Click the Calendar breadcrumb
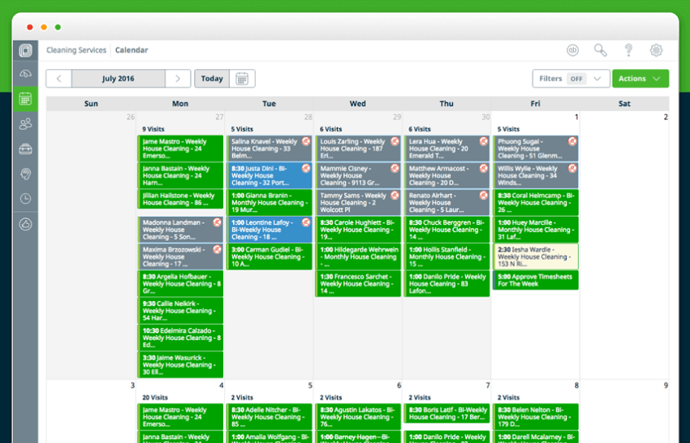690x443 pixels. point(132,50)
